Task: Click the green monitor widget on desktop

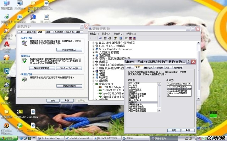Action: click(213, 114)
